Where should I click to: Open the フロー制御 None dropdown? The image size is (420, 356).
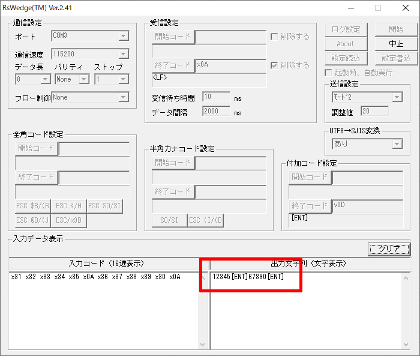[x=90, y=97]
